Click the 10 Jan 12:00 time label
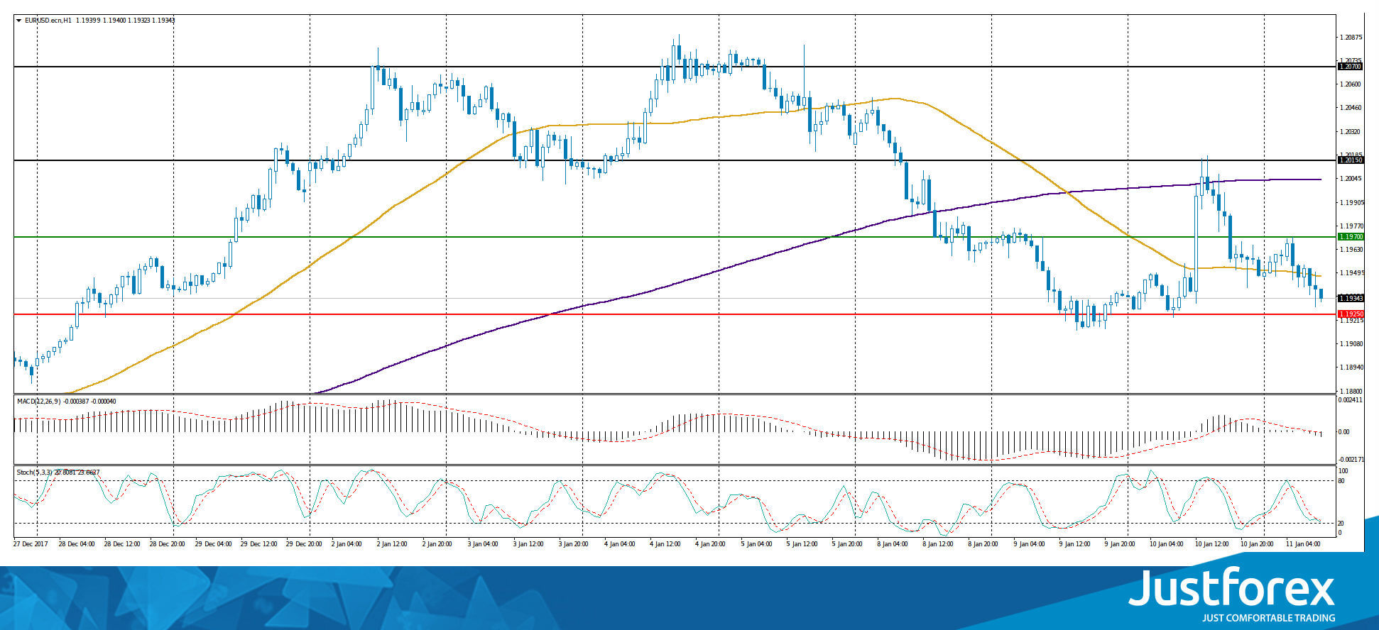 1212,544
